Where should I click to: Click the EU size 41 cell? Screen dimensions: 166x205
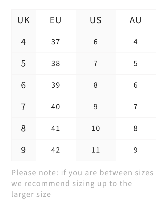(x=56, y=128)
